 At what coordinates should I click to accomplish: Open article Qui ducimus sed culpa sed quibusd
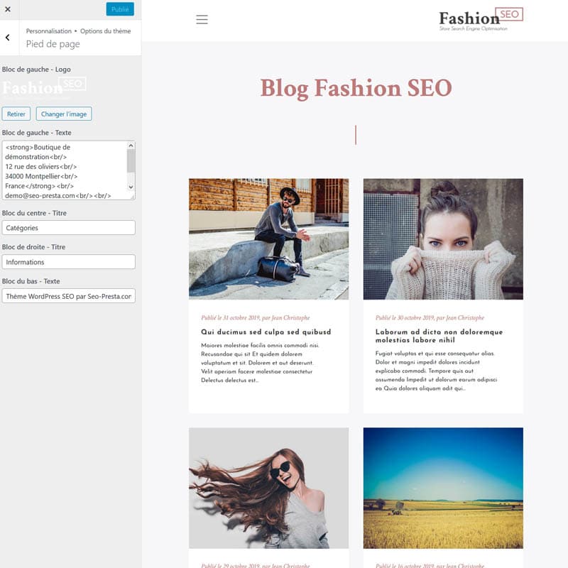[x=266, y=332]
